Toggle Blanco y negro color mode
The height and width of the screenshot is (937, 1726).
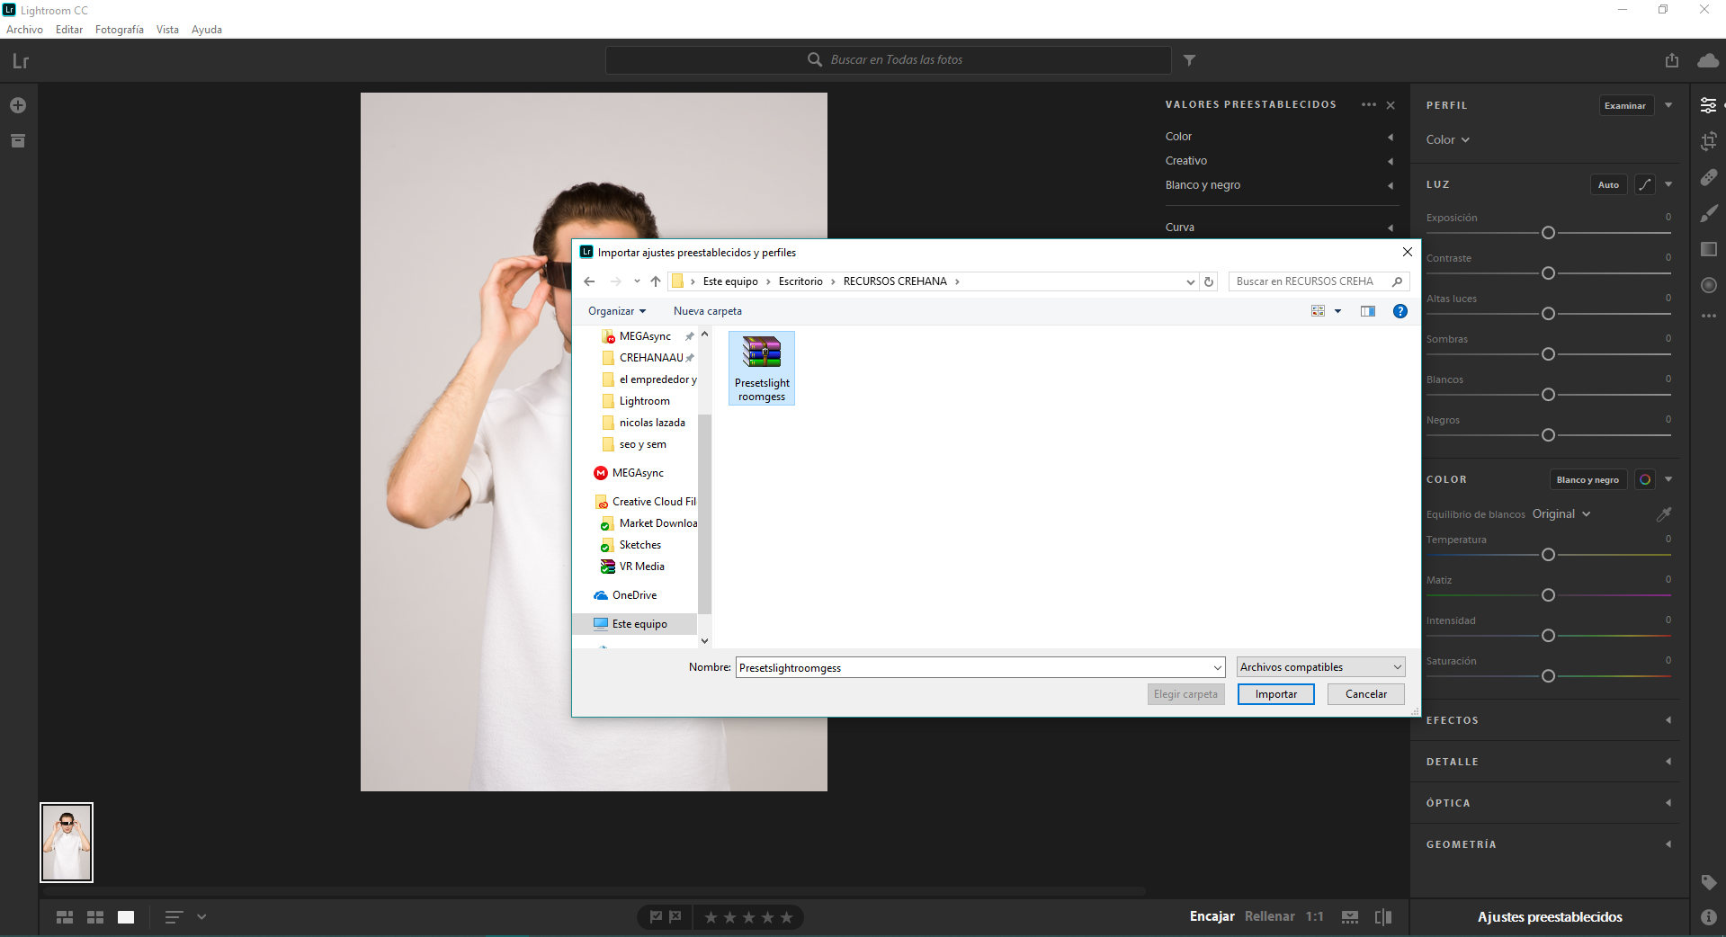click(1587, 480)
